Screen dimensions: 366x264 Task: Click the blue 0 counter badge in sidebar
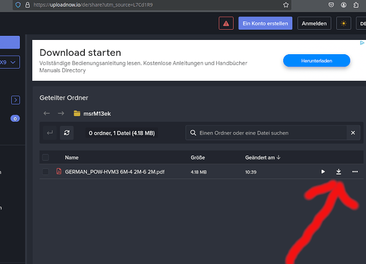15,118
